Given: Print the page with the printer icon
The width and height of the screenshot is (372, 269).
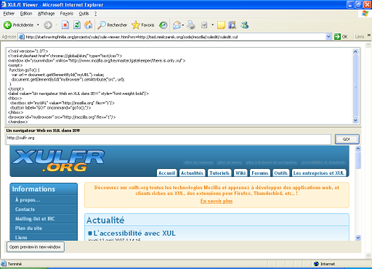Looking at the screenshot, I should tap(191, 25).
